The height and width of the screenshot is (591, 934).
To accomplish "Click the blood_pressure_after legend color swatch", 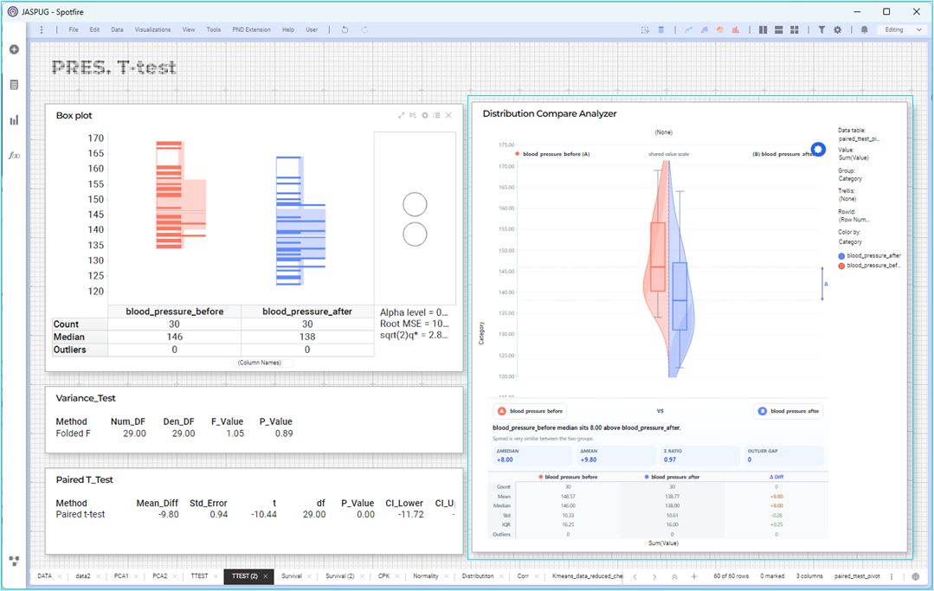I will click(841, 256).
